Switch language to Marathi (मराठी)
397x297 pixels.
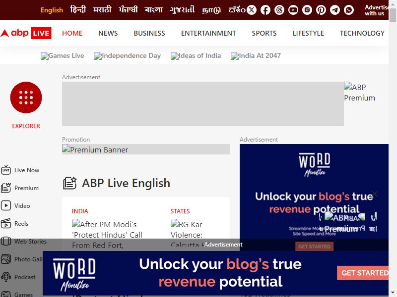[102, 10]
